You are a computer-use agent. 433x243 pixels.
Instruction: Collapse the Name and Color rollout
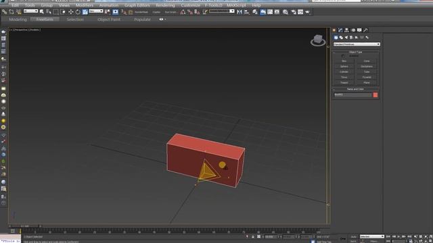(355, 89)
